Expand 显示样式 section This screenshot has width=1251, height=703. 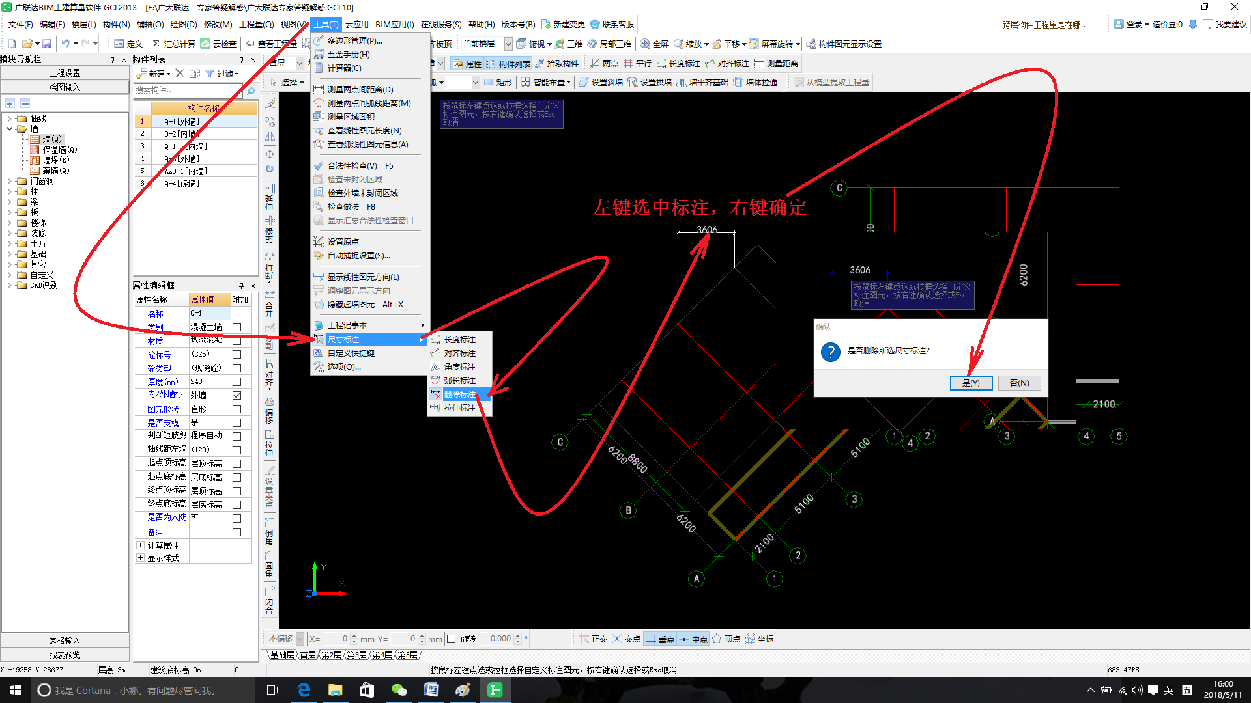point(140,558)
